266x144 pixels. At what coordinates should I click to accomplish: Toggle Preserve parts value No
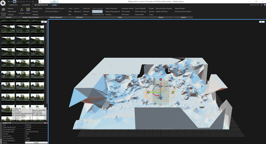click(36, 136)
